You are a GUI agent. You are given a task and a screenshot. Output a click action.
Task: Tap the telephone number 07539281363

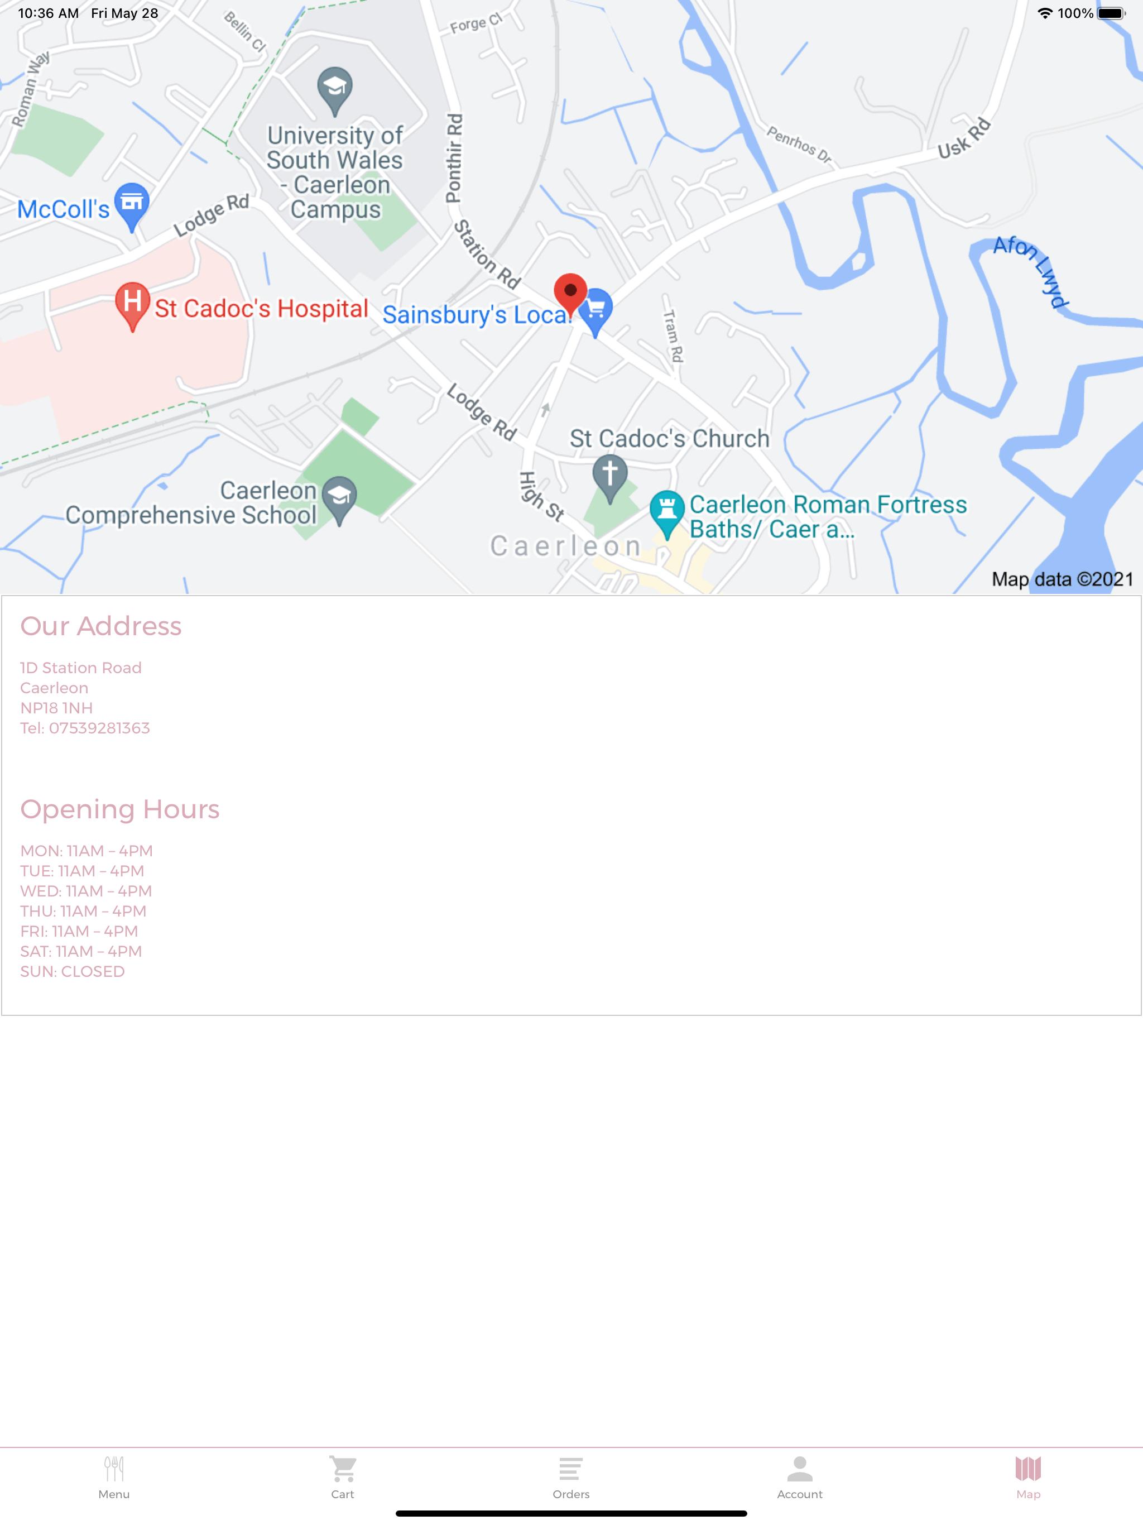99,728
